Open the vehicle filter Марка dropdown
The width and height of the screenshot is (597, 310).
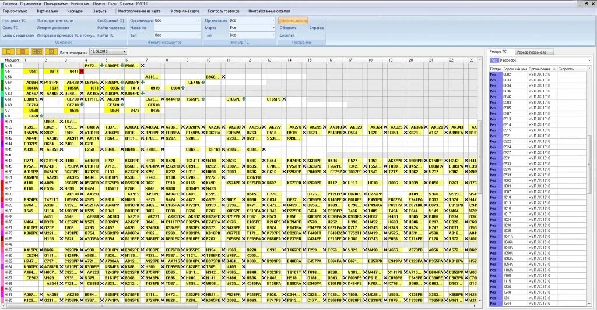273,28
